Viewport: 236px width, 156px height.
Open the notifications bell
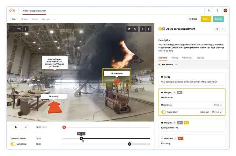click(x=209, y=10)
